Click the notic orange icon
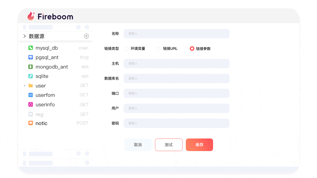Viewport: 317px width, 178px height. pyautogui.click(x=31, y=123)
